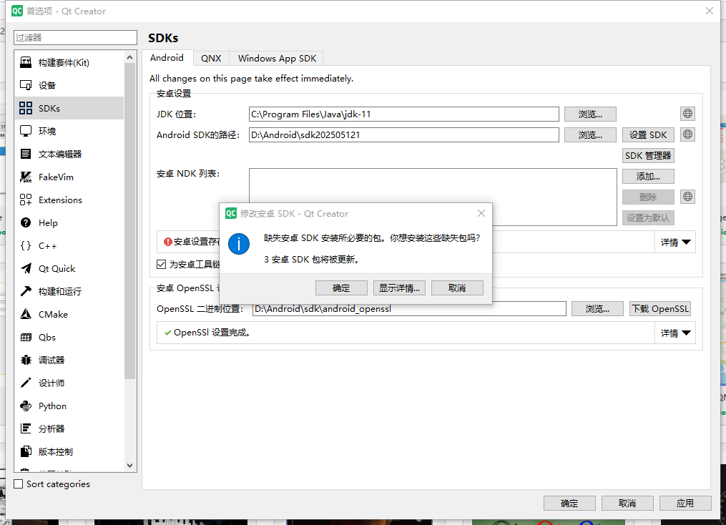Switch to the QNX tab
The width and height of the screenshot is (726, 525).
pos(211,59)
